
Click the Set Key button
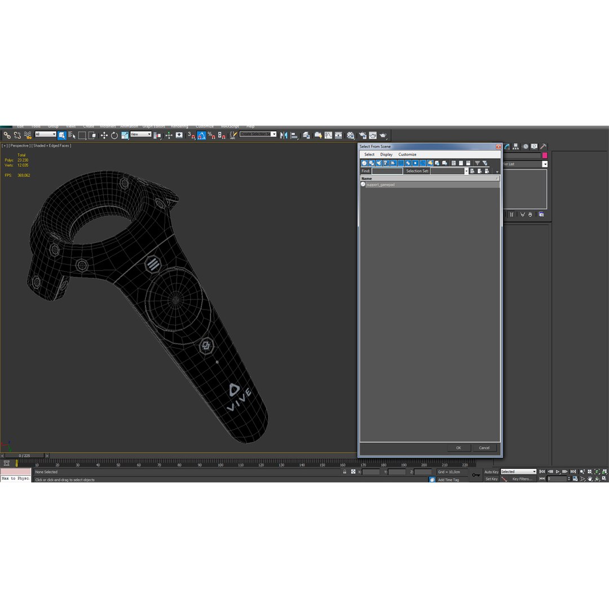491,479
